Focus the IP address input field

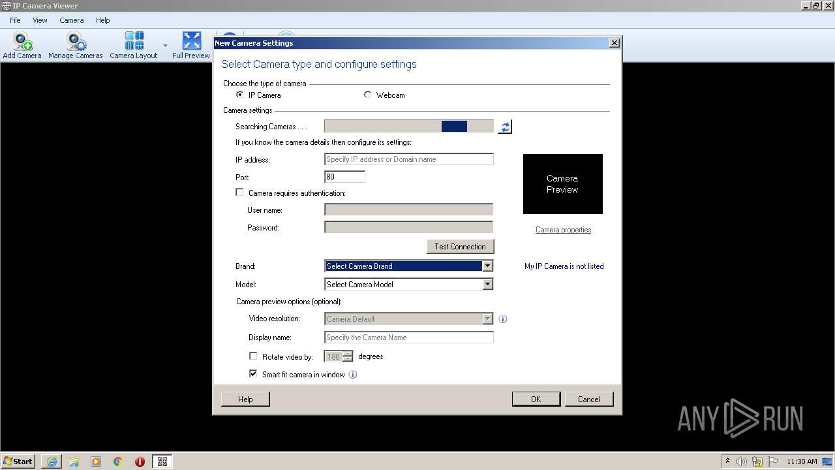409,159
